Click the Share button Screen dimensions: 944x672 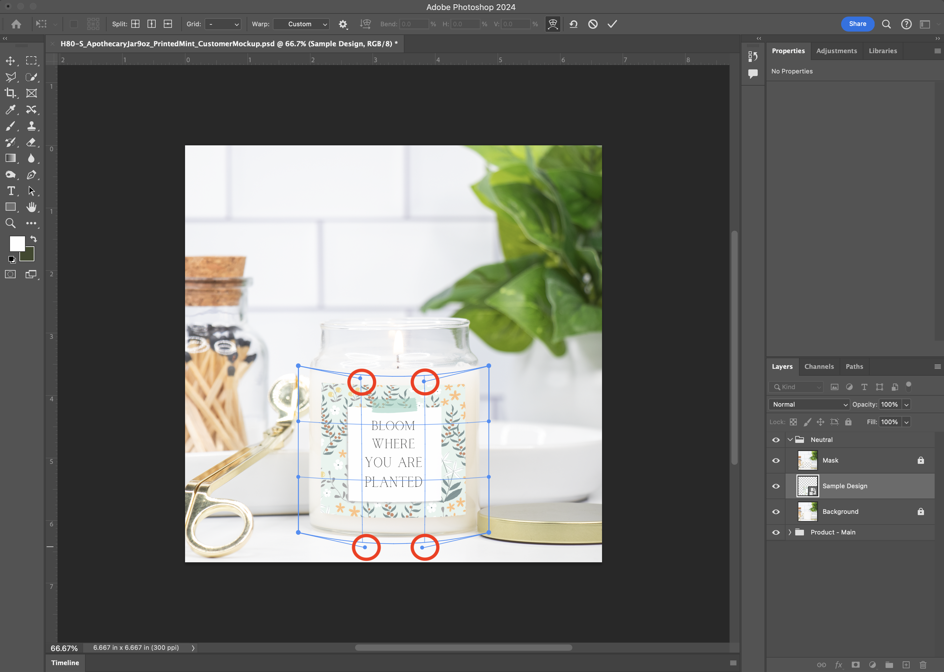pyautogui.click(x=857, y=24)
